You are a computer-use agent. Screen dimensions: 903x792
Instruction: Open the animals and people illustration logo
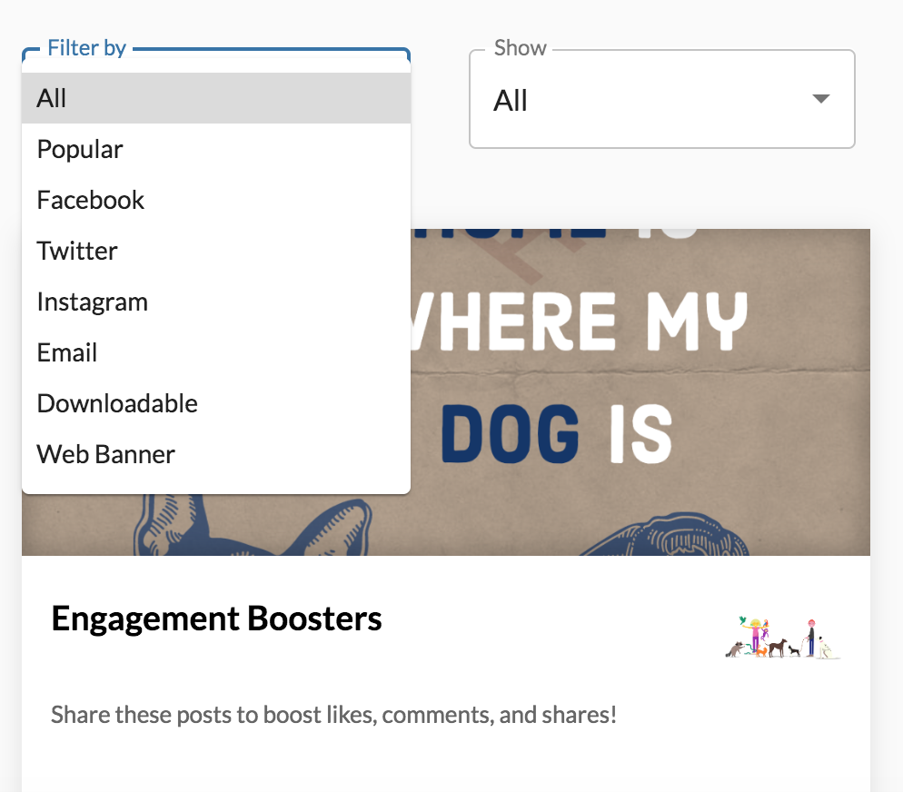point(783,638)
